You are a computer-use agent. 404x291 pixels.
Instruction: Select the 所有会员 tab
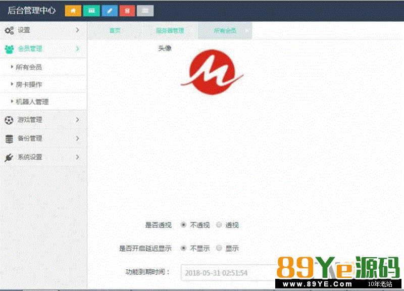click(225, 31)
